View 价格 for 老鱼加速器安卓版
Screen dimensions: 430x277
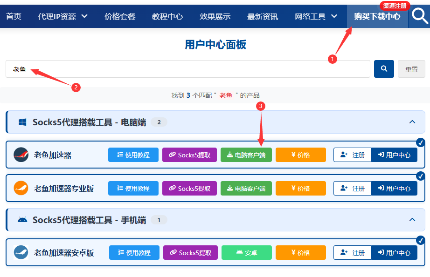pyautogui.click(x=301, y=253)
